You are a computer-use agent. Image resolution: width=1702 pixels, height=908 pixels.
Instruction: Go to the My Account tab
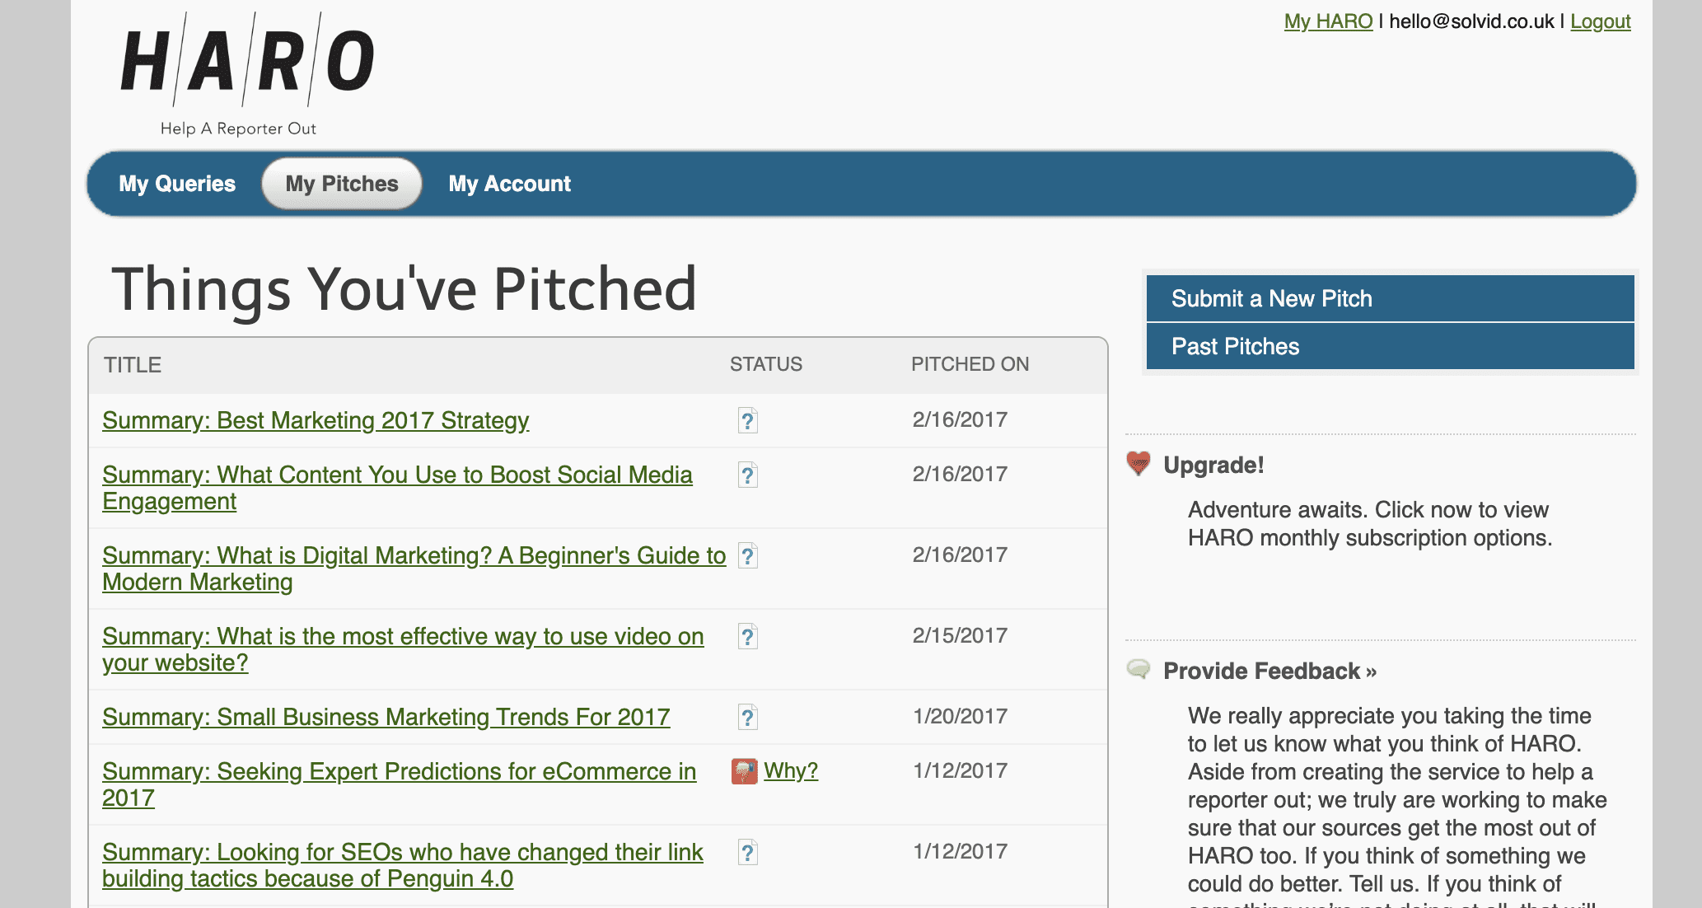tap(510, 184)
